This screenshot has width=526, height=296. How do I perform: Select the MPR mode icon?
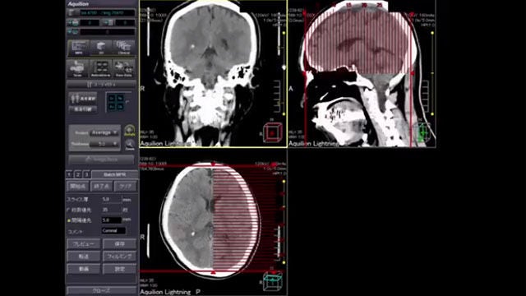[x=79, y=48]
